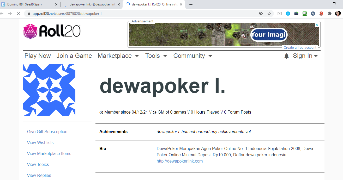This screenshot has width=343, height=180.
Task: Close the advertisement banner
Action: coord(316,24)
